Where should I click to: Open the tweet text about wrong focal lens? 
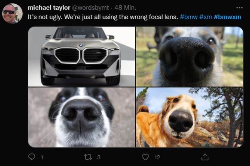pos(103,17)
